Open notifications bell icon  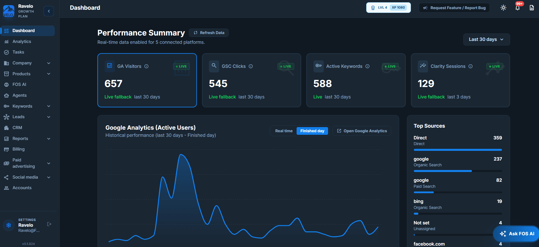[518, 8]
